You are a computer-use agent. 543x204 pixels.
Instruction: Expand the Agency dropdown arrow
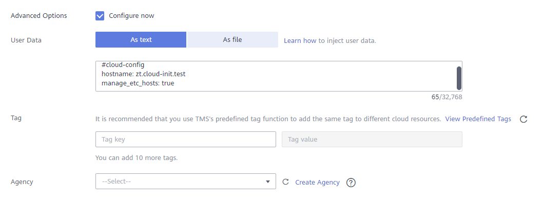[268, 182]
